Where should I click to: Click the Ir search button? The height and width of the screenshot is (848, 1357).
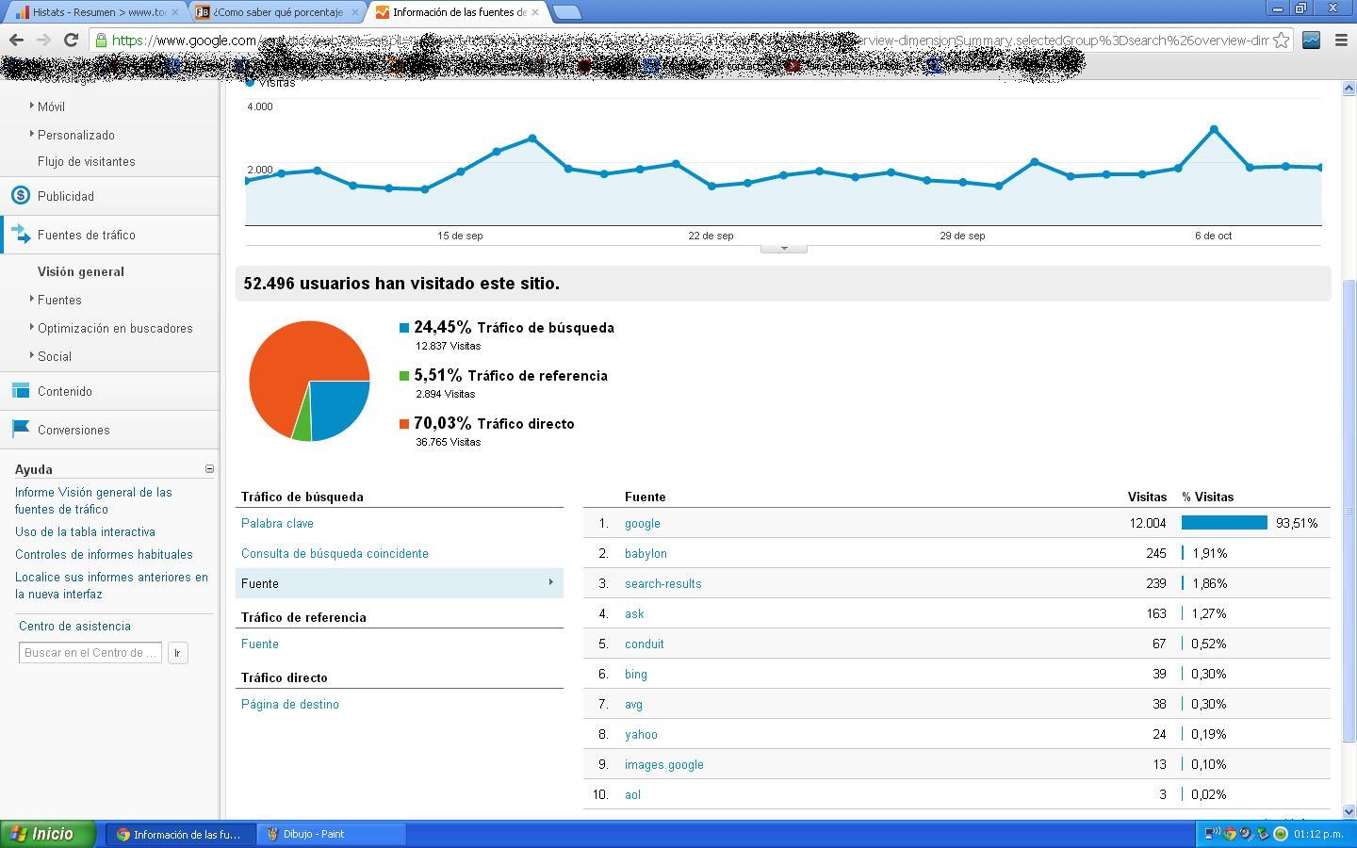click(177, 652)
